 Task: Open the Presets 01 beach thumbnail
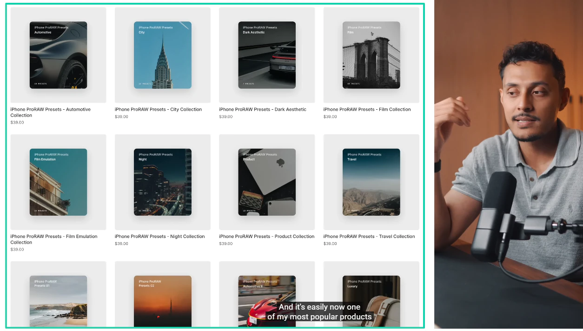point(58,295)
